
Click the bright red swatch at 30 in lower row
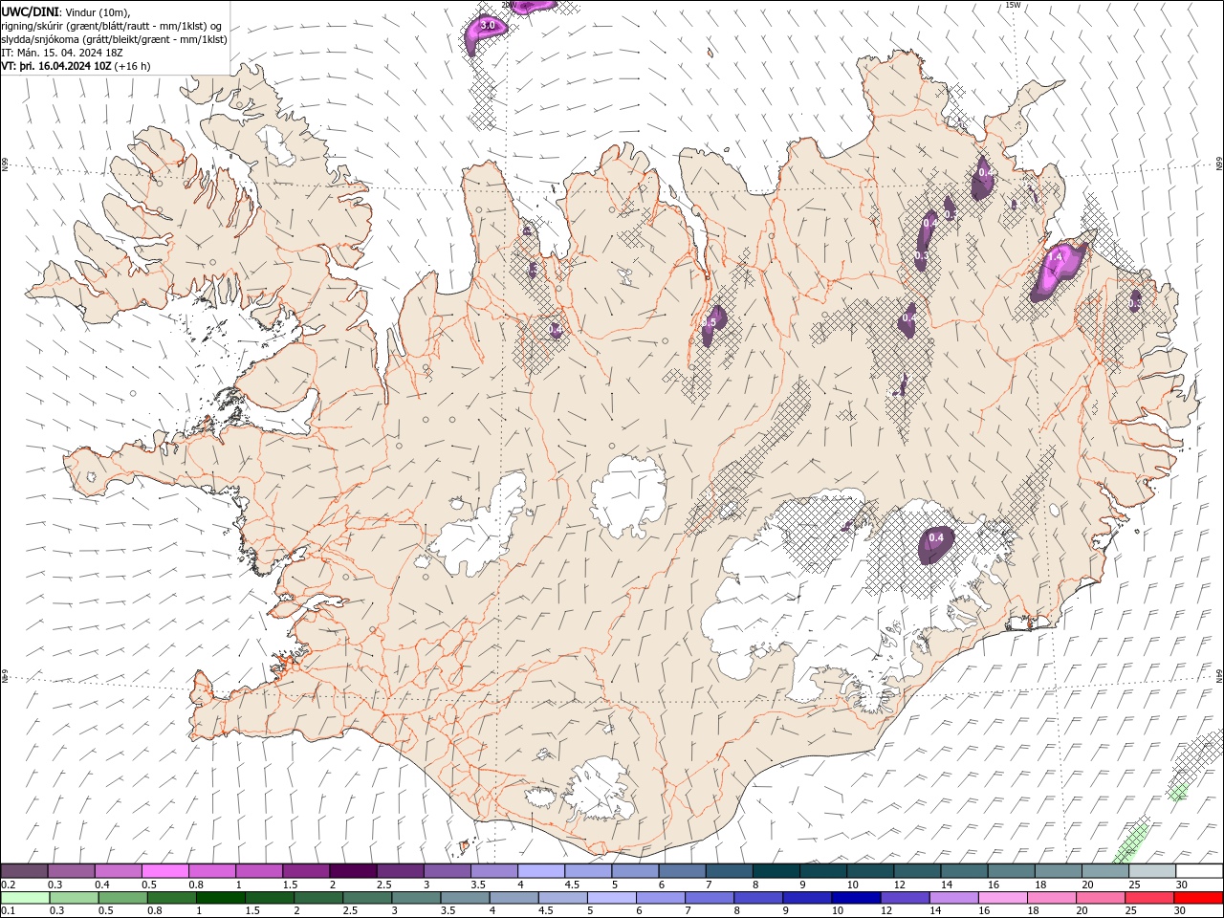[1198, 898]
